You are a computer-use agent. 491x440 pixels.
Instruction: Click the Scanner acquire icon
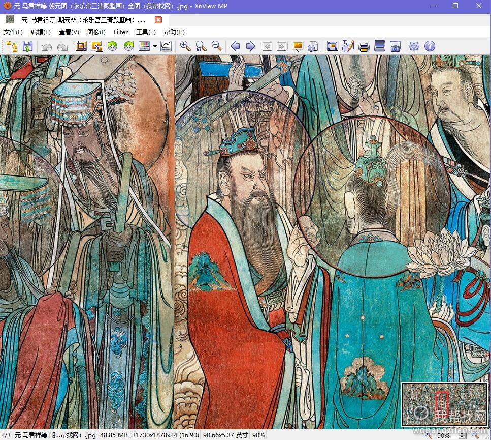coord(379,46)
